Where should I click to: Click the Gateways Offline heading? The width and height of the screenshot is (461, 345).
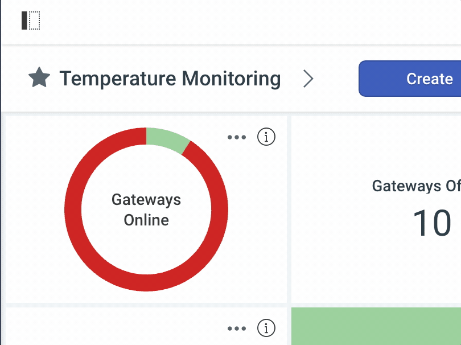pyautogui.click(x=416, y=186)
